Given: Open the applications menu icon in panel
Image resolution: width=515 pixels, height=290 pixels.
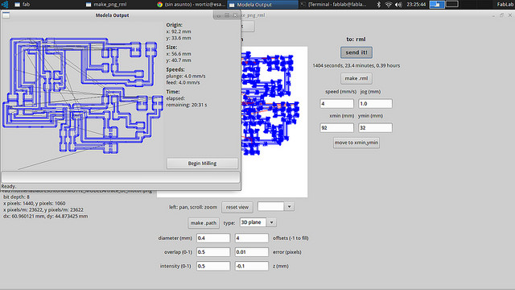Looking at the screenshot, I should click(5, 4).
